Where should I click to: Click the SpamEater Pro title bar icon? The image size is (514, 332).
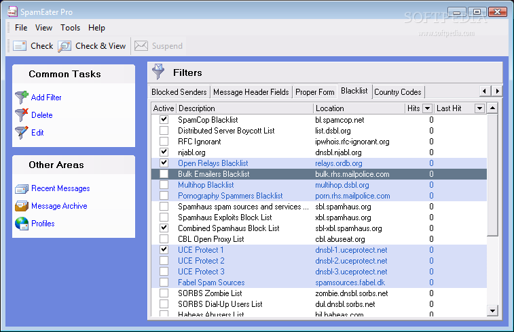[x=12, y=12]
